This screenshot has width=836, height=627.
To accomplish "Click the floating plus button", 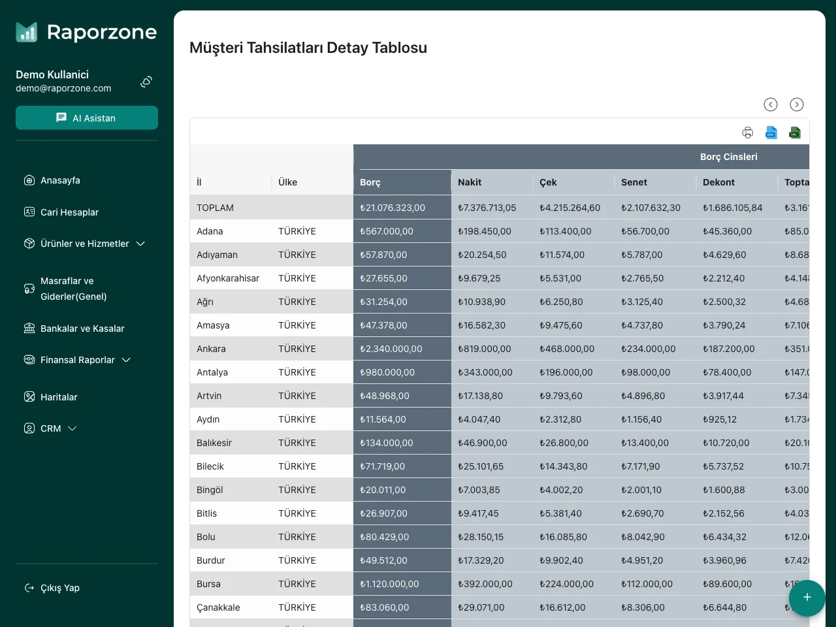I will coord(807,598).
